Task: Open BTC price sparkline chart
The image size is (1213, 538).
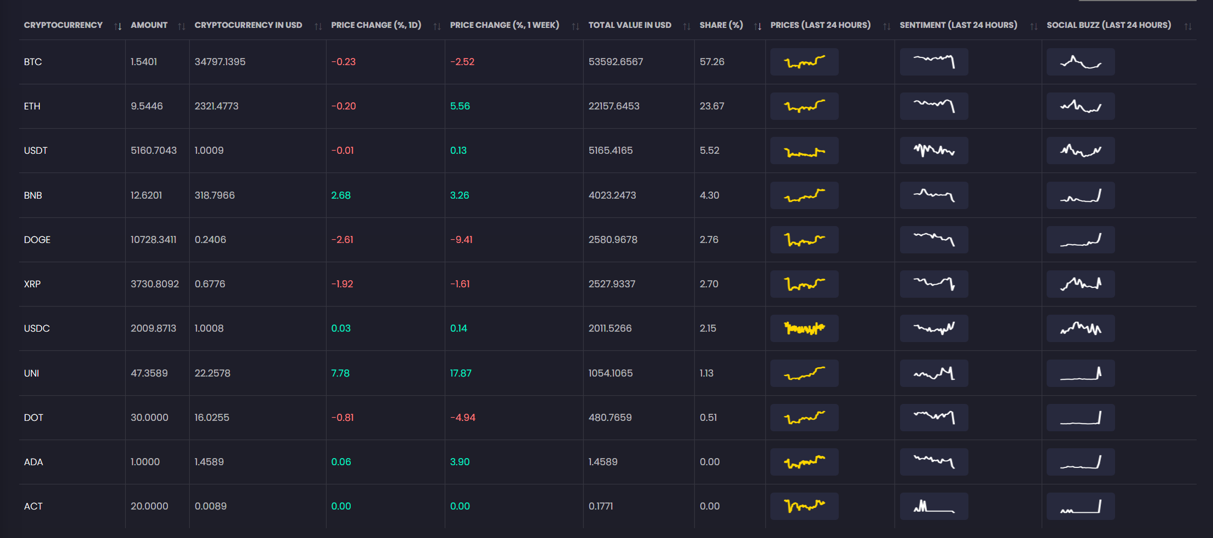Action: (804, 62)
